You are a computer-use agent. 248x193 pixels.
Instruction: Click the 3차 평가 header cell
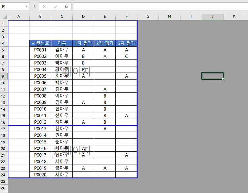coord(126,43)
